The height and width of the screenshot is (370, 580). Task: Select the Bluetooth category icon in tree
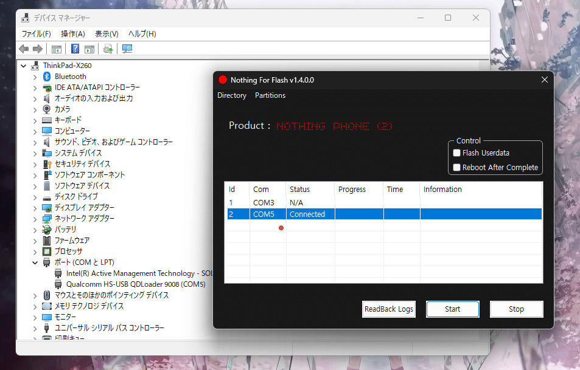point(47,76)
